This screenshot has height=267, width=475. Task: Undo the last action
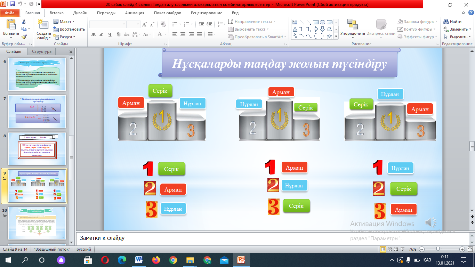click(21, 5)
